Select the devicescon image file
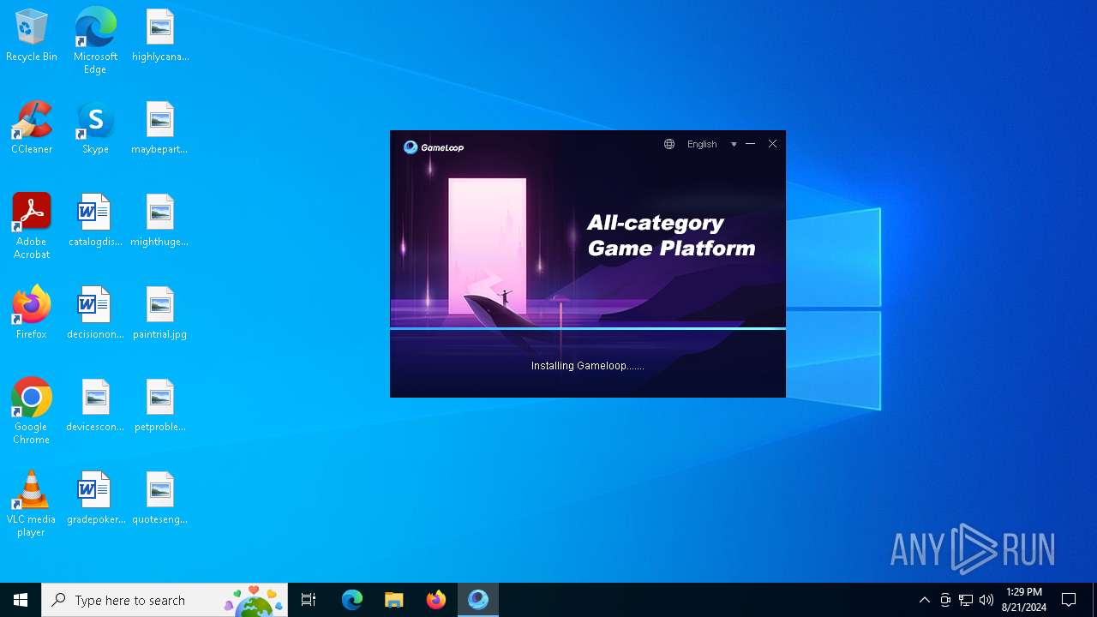 pos(95,406)
